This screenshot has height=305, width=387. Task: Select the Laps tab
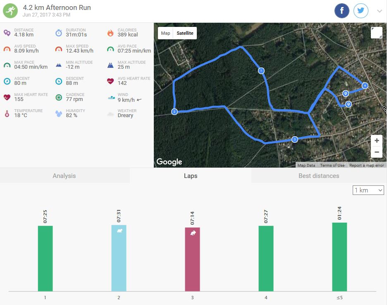coord(190,176)
